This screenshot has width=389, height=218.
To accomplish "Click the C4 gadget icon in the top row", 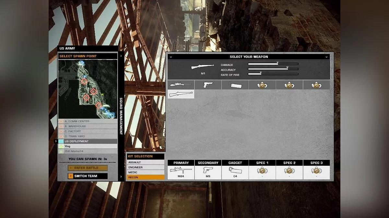I will click(235, 85).
